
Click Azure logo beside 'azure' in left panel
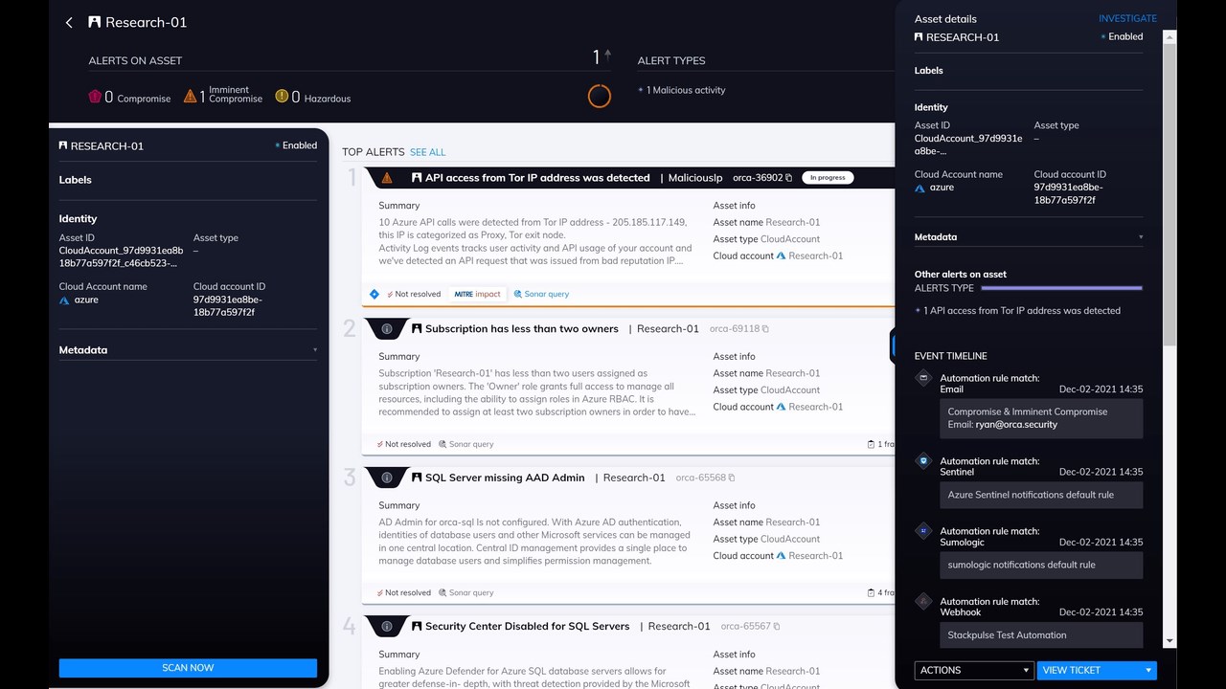click(64, 300)
